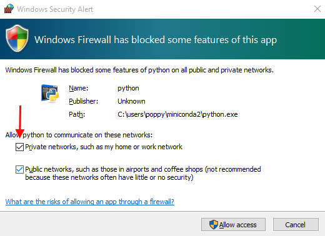Click the Name field label
The width and height of the screenshot is (325, 236).
(79, 88)
